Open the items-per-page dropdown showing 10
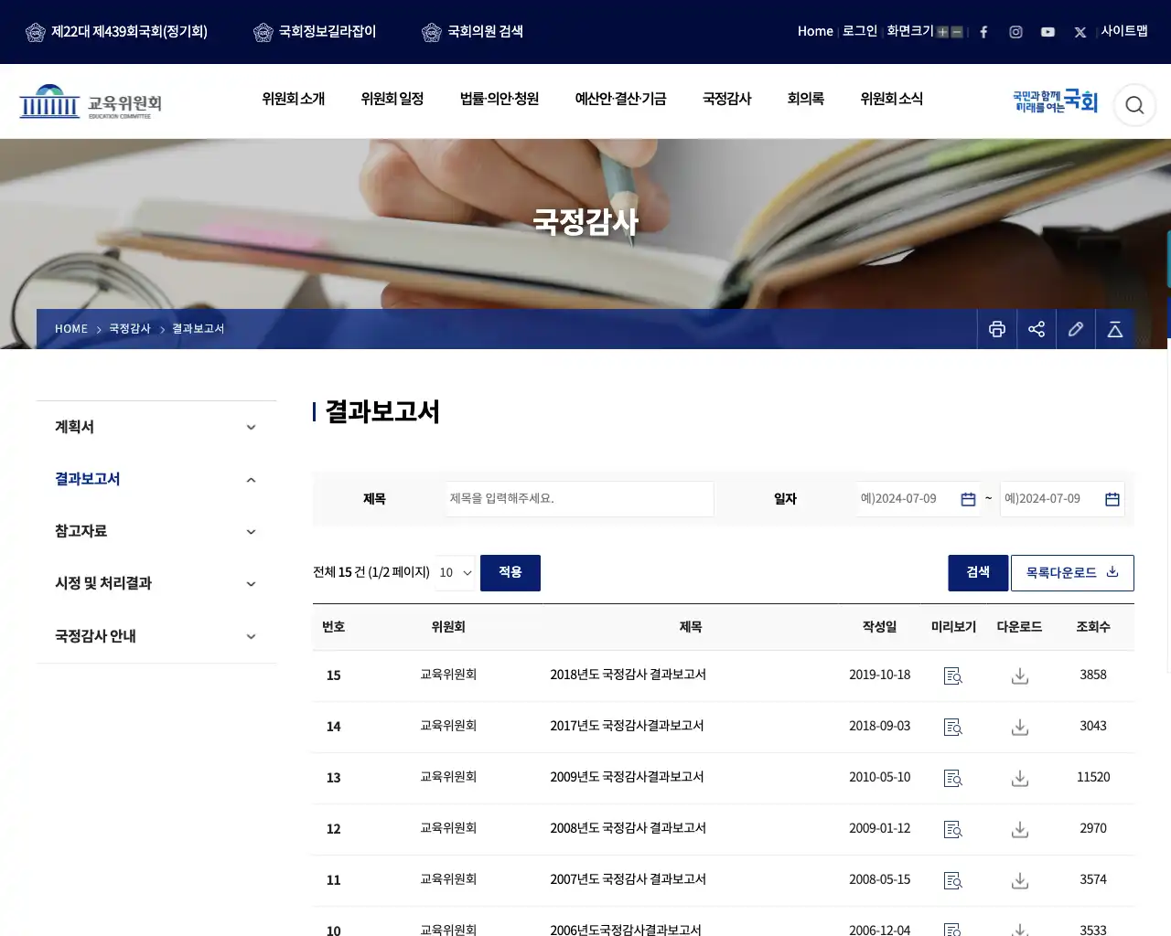Screen dimensions: 1171x936 pyautogui.click(x=455, y=573)
